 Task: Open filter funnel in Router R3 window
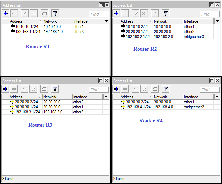(55, 89)
